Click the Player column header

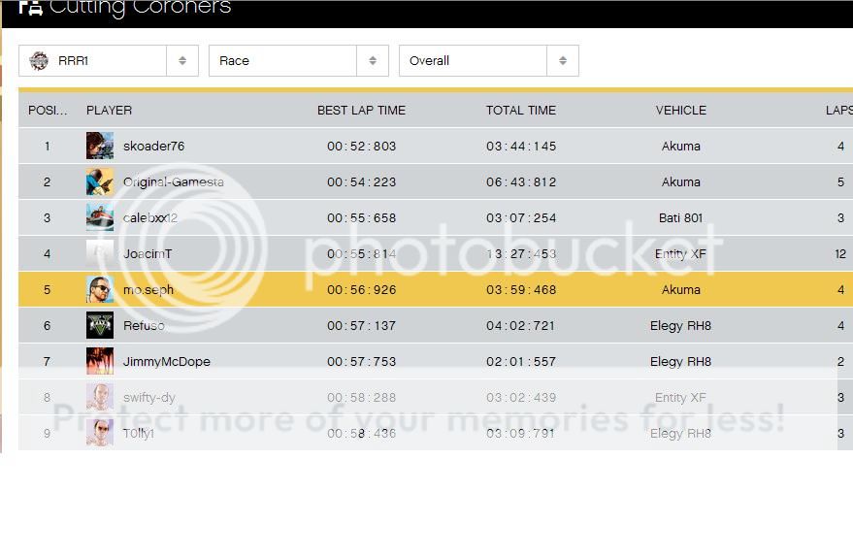click(x=109, y=111)
